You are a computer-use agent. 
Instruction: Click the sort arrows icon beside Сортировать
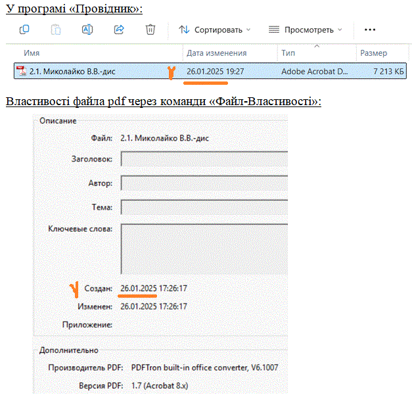[x=184, y=30]
